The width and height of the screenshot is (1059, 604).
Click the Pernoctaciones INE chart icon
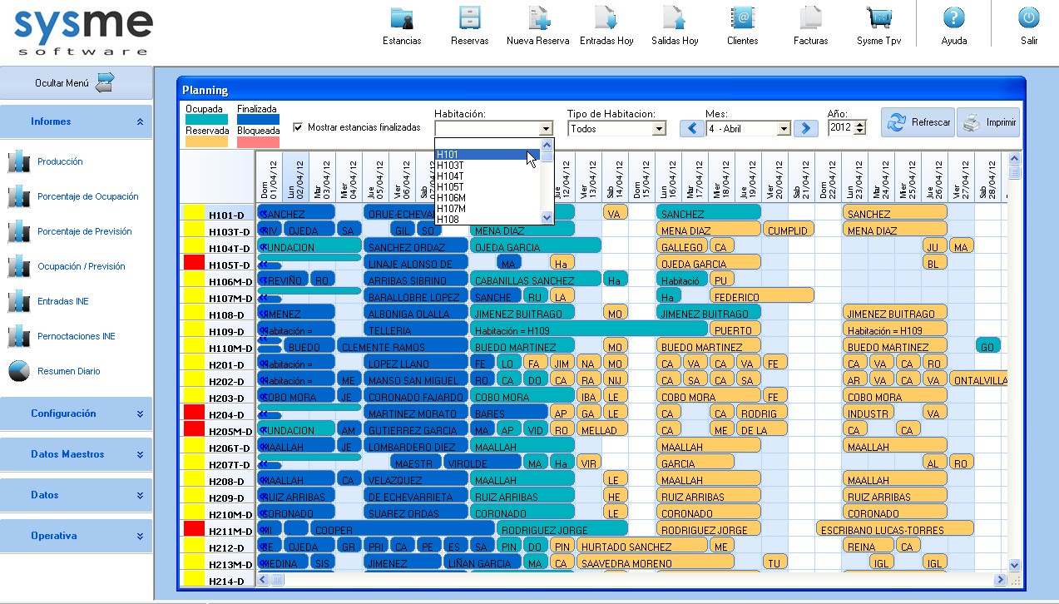coord(19,336)
